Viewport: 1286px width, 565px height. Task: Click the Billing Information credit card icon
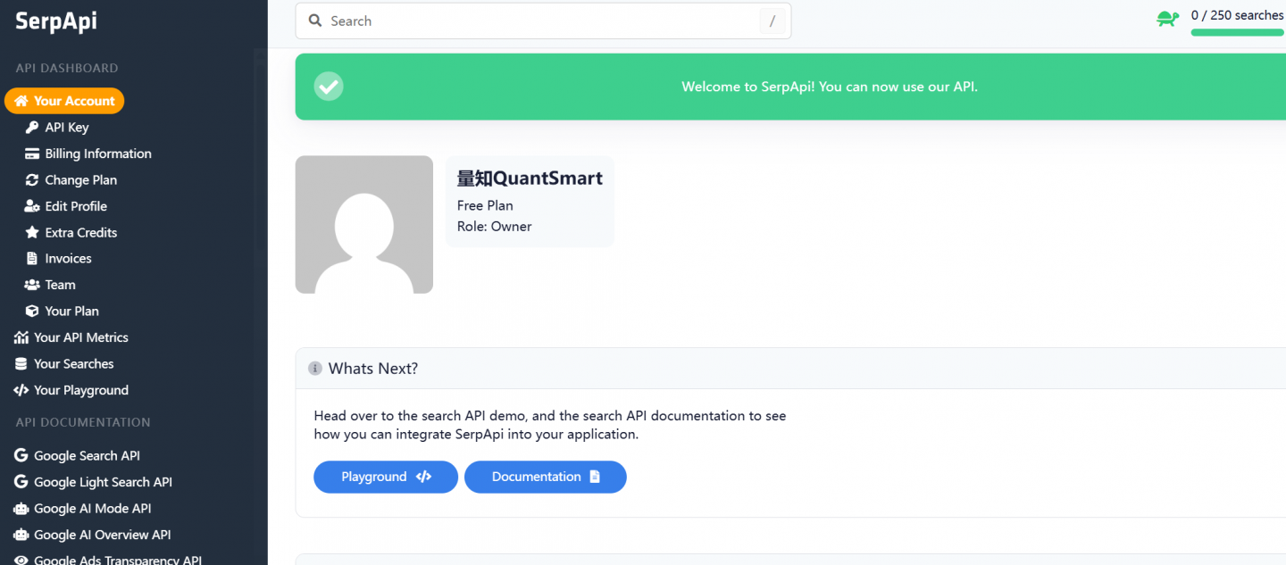32,154
